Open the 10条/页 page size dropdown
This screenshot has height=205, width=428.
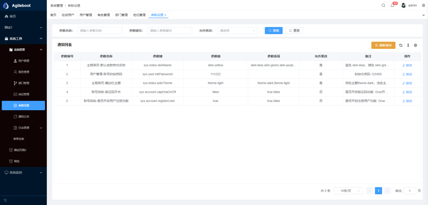[348, 191]
